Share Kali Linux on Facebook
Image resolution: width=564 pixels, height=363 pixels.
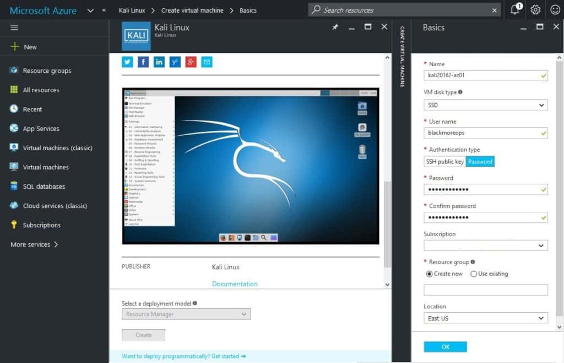(143, 62)
